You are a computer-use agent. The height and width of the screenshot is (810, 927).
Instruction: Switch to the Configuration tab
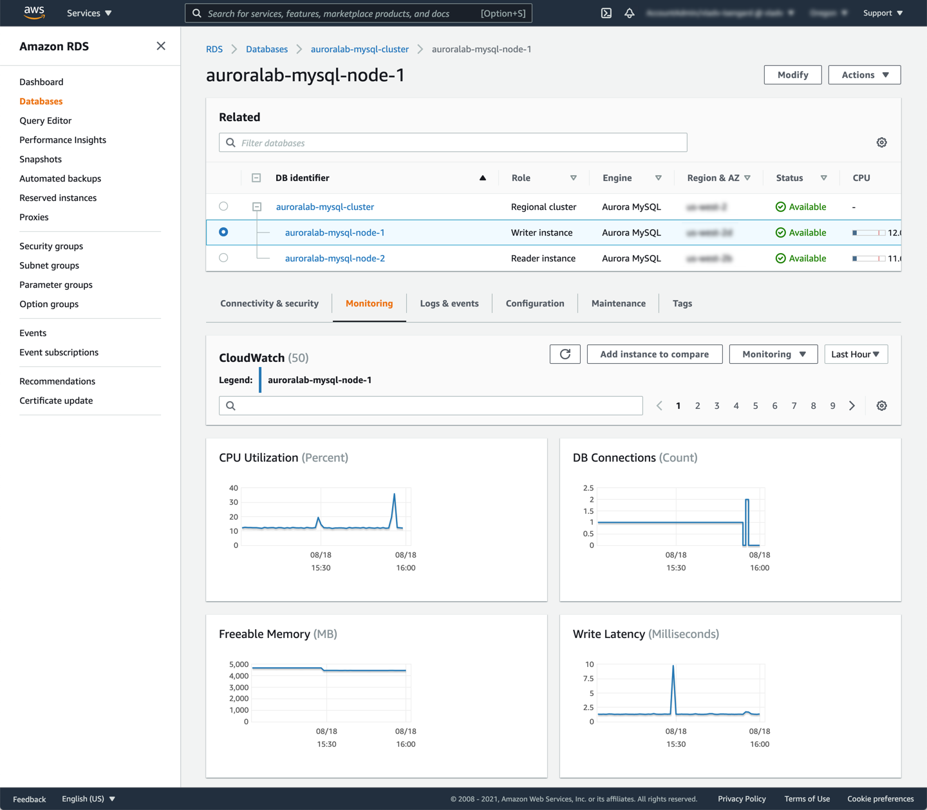534,303
